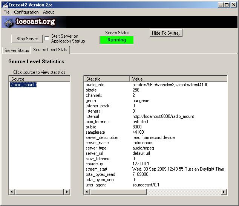Select the max_listeners statistic row
This screenshot has width=239, height=206.
(x=155, y=122)
